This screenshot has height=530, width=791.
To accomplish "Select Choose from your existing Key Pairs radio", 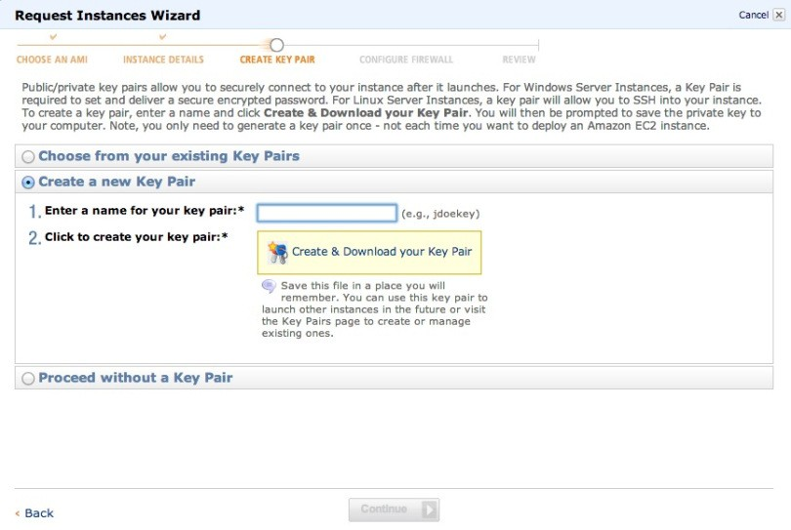I will click(28, 157).
